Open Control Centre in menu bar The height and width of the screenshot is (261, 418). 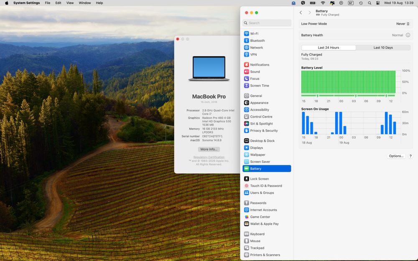click(x=378, y=3)
